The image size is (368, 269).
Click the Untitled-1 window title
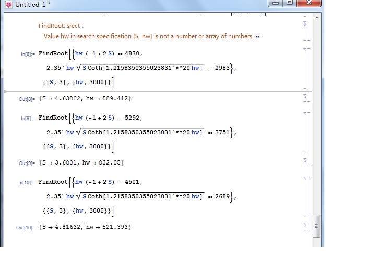point(32,5)
